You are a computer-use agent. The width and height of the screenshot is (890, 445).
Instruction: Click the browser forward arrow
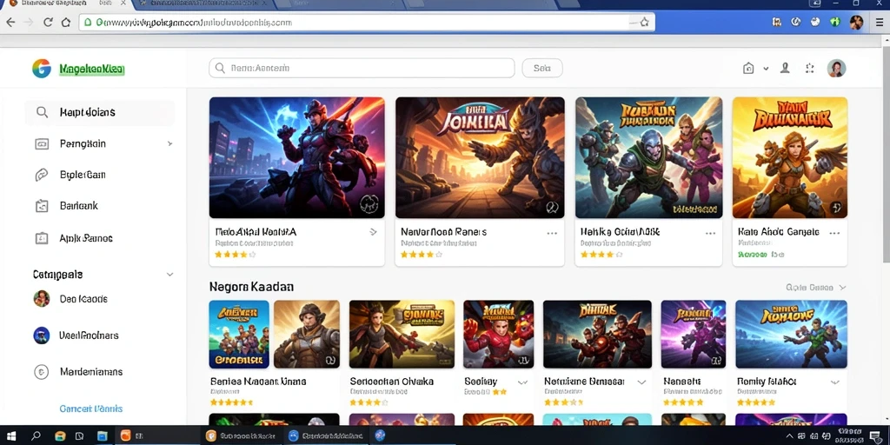coord(29,23)
